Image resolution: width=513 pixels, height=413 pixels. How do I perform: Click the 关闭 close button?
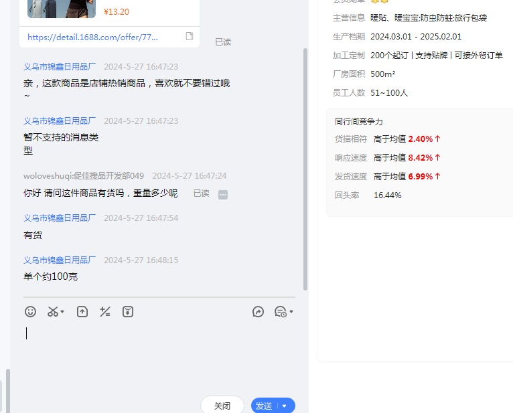point(222,406)
